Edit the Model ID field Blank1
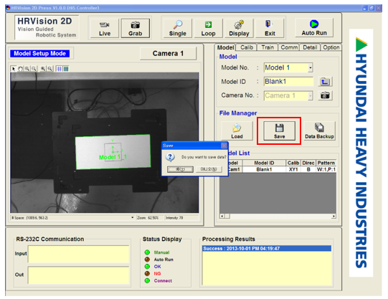388x299 pixels. pos(288,81)
